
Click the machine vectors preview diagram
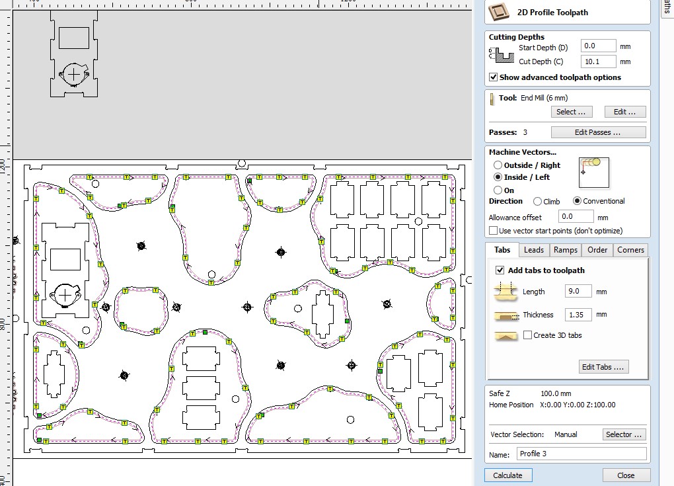click(x=593, y=173)
